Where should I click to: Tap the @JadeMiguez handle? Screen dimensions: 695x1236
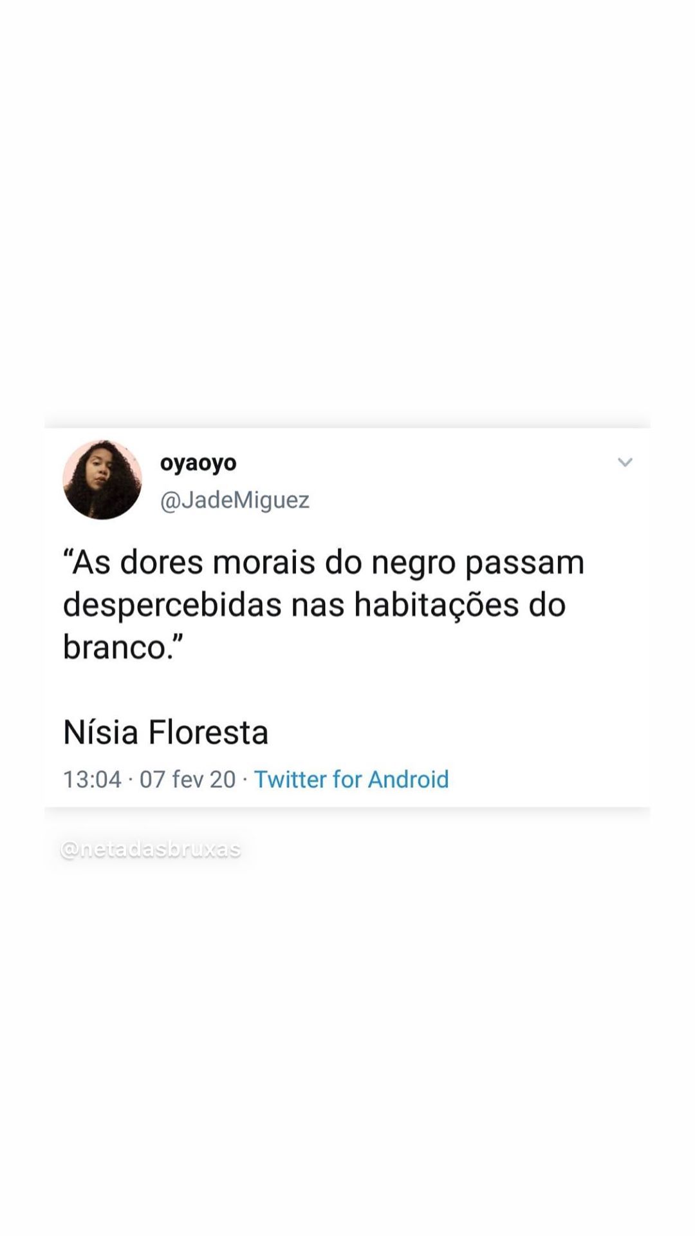(x=235, y=500)
